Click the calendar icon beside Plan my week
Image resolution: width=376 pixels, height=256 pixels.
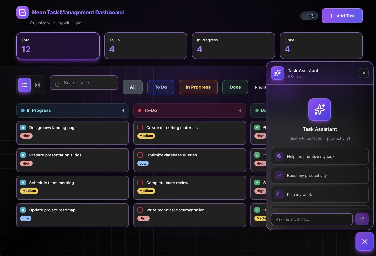tap(279, 194)
